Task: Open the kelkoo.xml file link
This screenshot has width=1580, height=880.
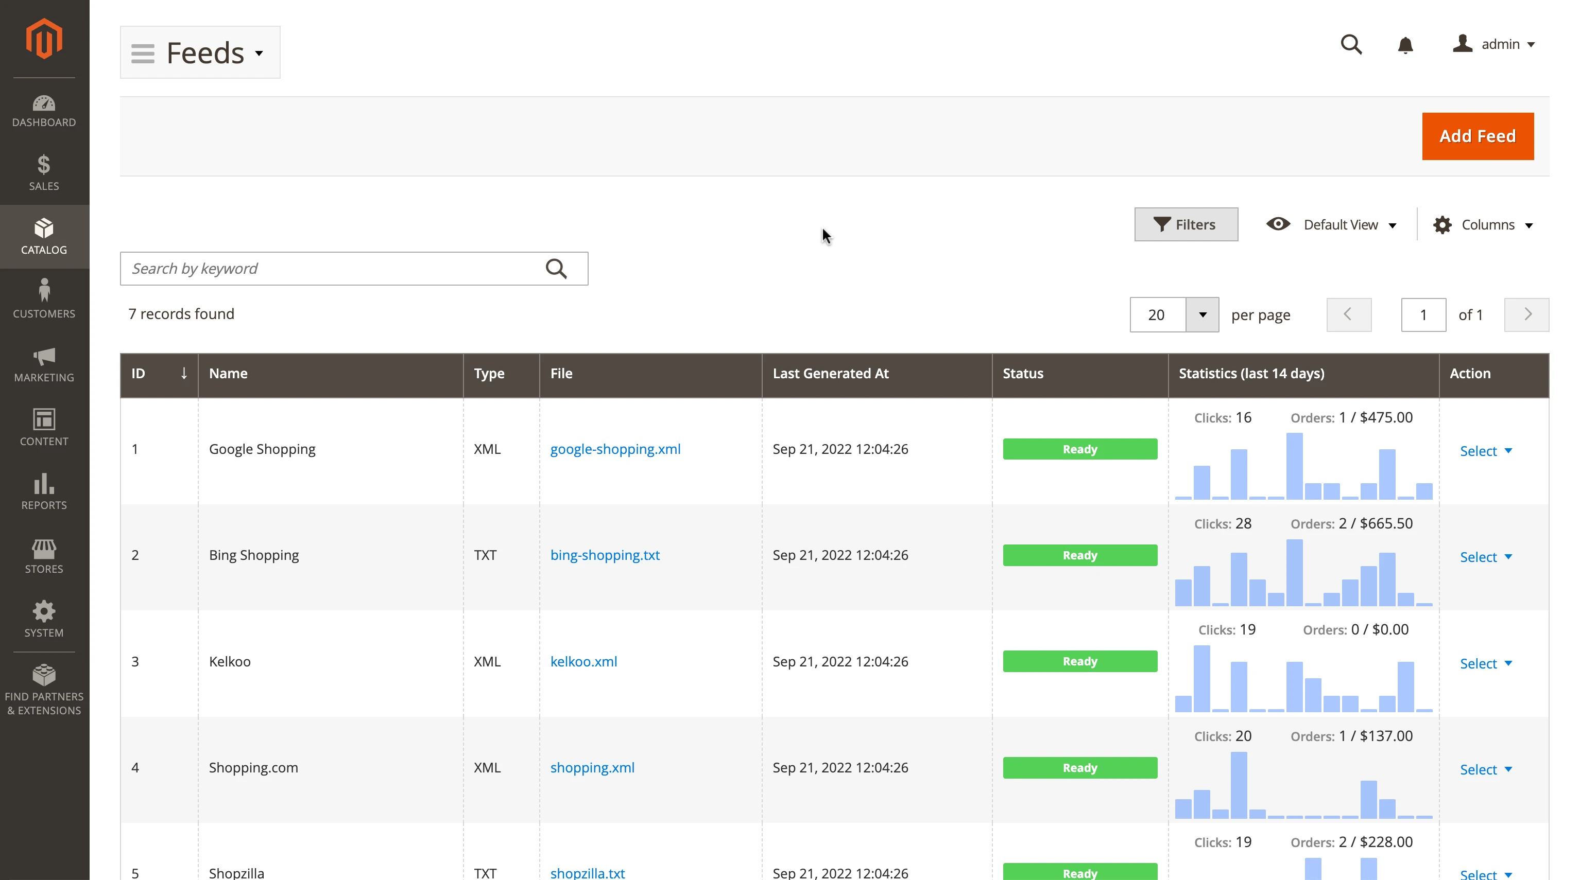Action: (583, 662)
